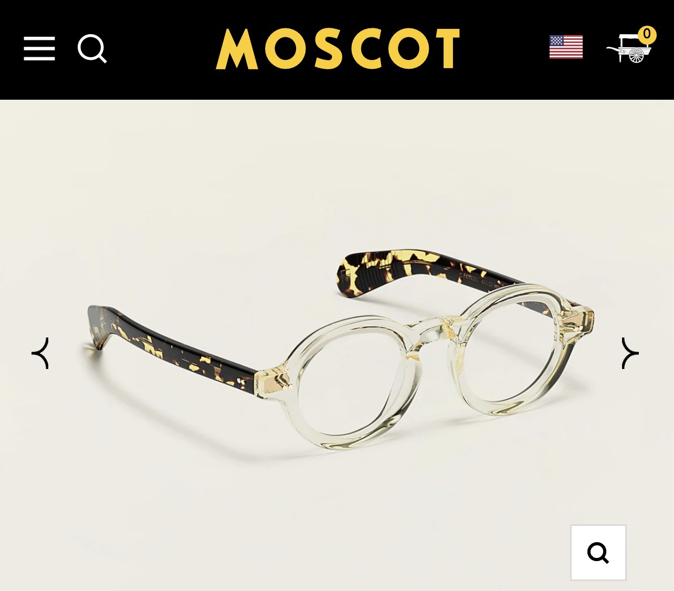674x591 pixels.
Task: Go home via the MOSCOT logo
Action: (x=338, y=49)
